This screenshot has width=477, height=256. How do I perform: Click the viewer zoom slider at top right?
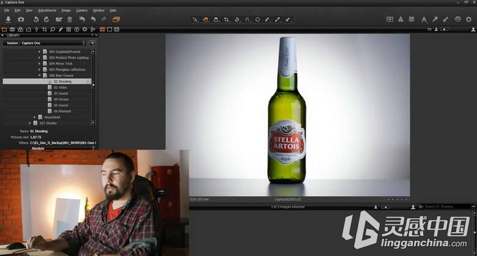coord(444,29)
